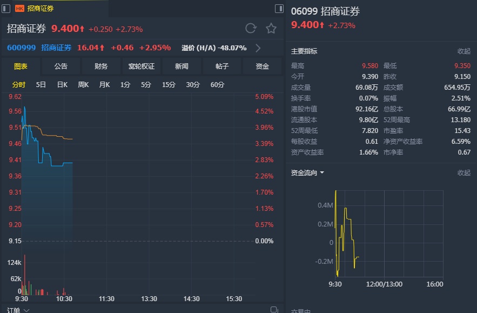
Task: Select the 日K chart period
Action: pos(62,85)
